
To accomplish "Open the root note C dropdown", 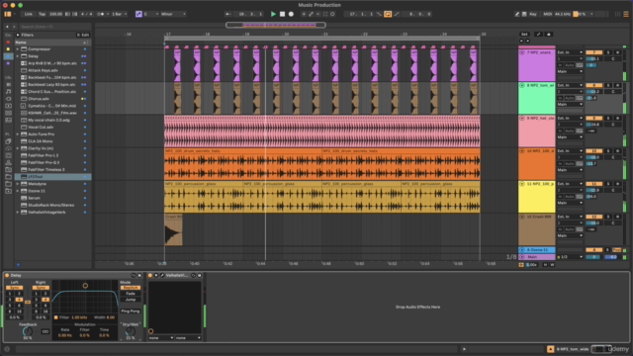I will (x=151, y=14).
